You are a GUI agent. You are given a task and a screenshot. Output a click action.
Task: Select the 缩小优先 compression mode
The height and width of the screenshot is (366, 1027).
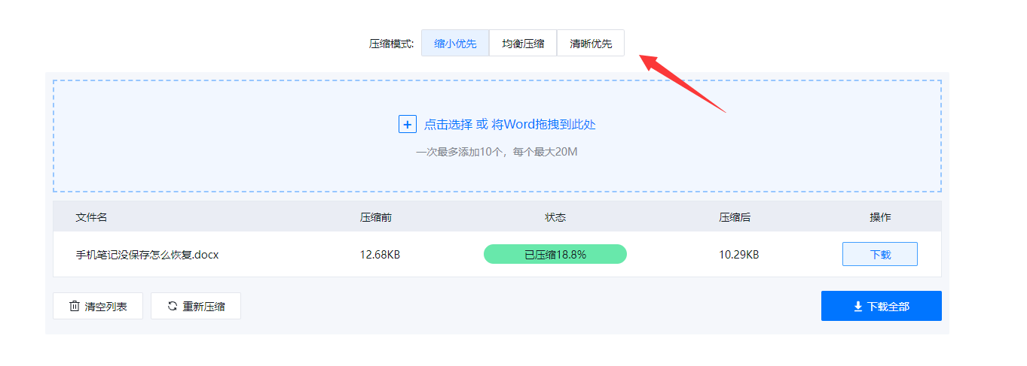(455, 44)
